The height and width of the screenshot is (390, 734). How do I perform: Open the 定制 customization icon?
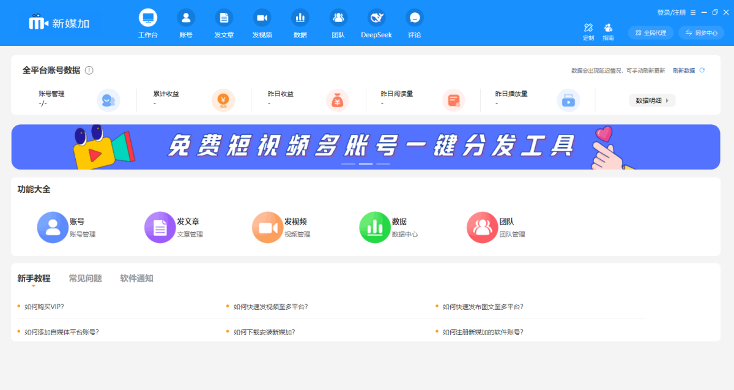click(588, 31)
